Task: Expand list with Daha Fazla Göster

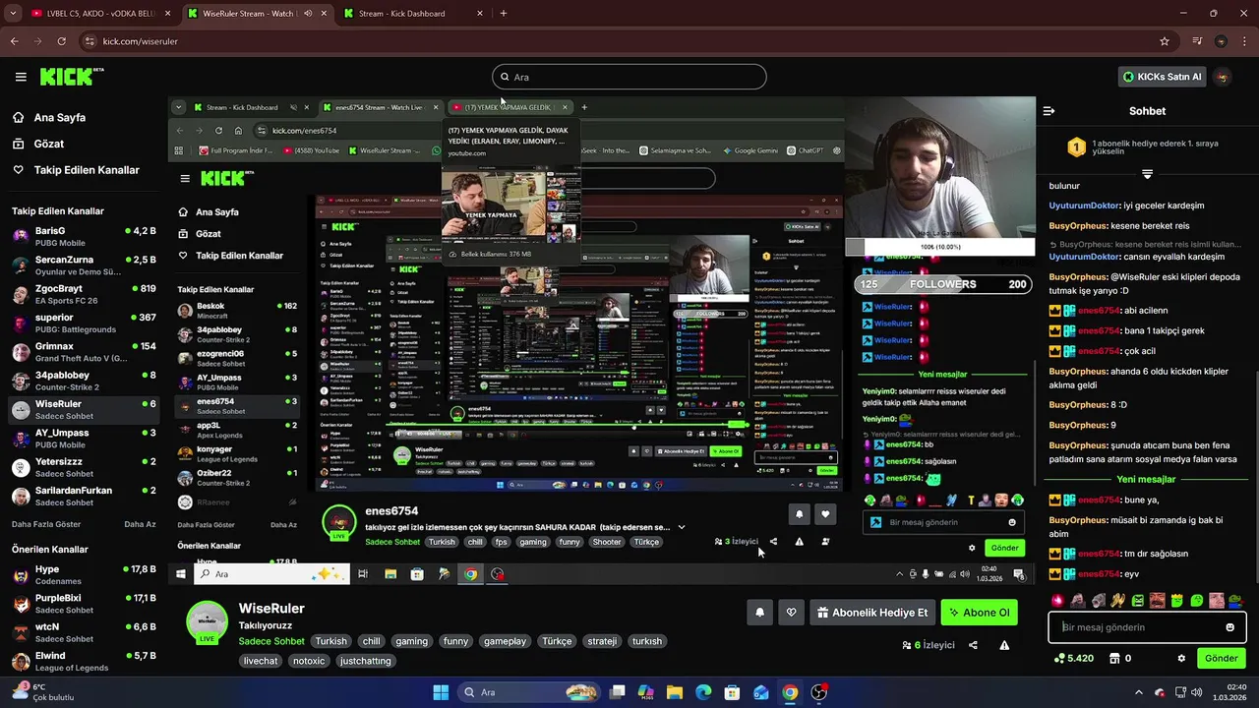Action: tap(46, 524)
